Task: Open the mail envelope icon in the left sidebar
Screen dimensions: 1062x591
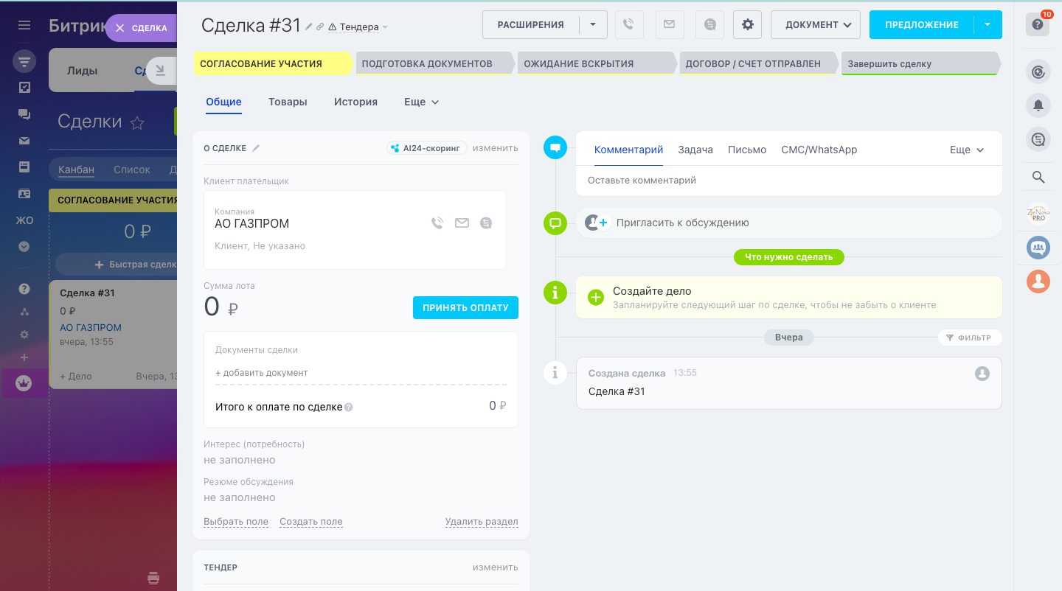Action: click(x=24, y=141)
